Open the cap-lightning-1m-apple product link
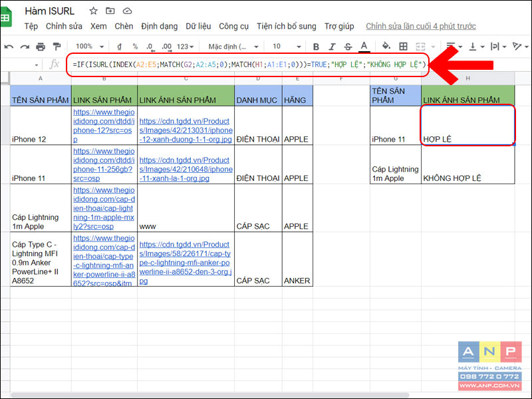 point(104,208)
